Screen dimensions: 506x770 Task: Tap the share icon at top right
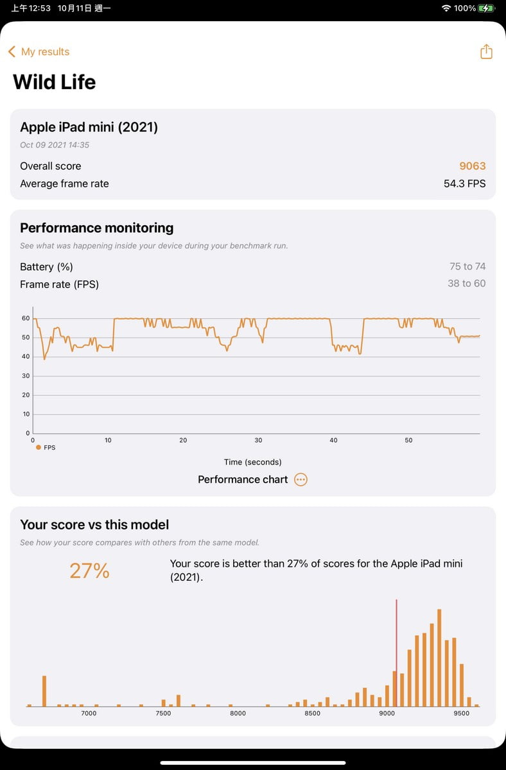pos(486,52)
